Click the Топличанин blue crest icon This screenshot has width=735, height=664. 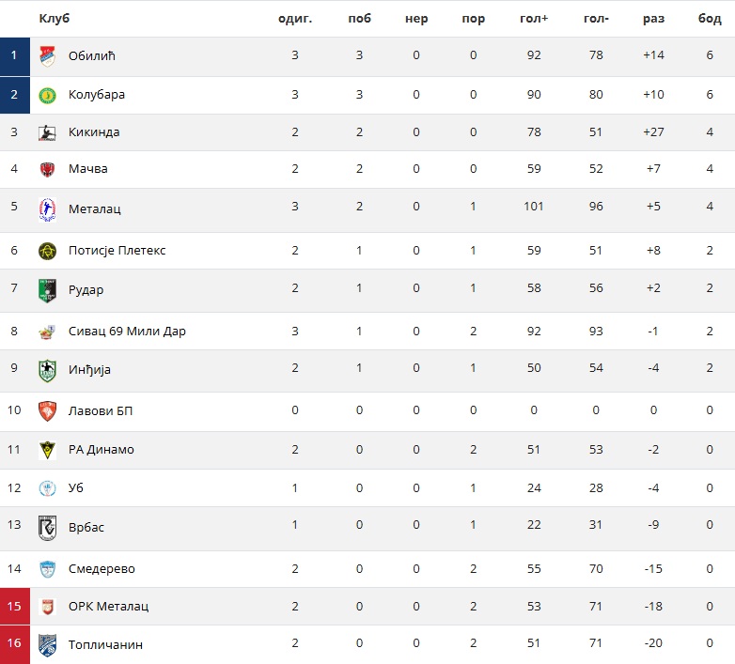pyautogui.click(x=47, y=645)
